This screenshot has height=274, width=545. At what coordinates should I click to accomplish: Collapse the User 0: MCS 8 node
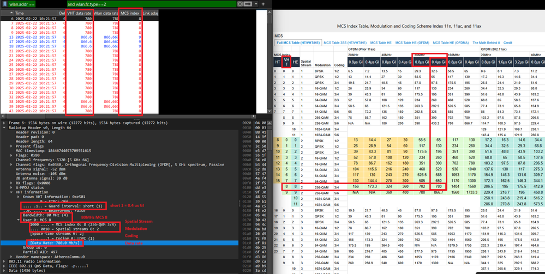click(x=19, y=220)
